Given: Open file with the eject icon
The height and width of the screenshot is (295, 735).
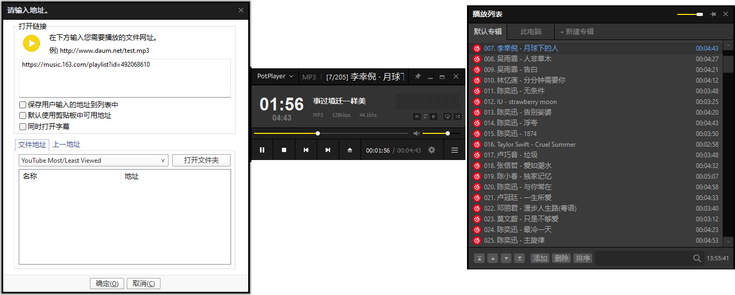Looking at the screenshot, I should pos(350,150).
